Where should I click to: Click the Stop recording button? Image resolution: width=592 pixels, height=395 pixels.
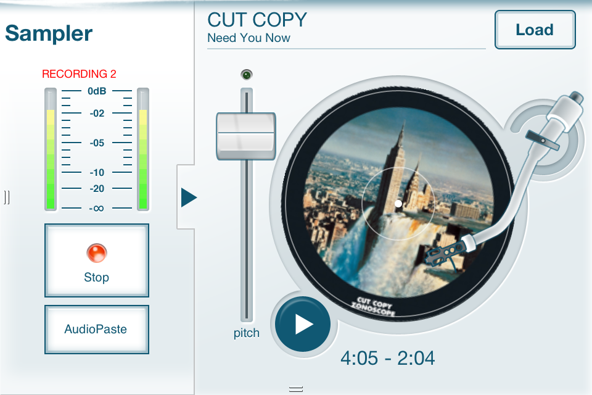[x=97, y=260]
